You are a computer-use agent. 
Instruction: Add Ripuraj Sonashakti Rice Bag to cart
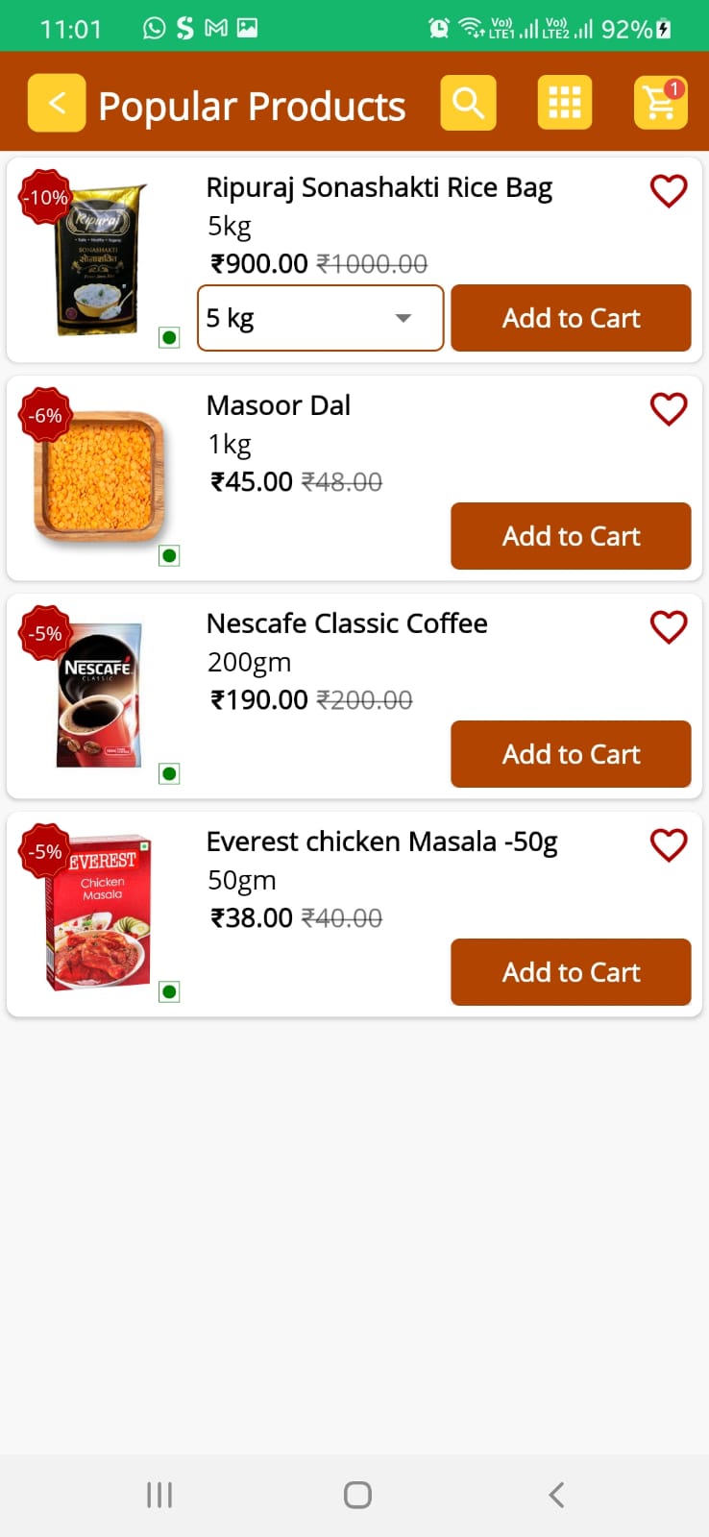(x=571, y=318)
